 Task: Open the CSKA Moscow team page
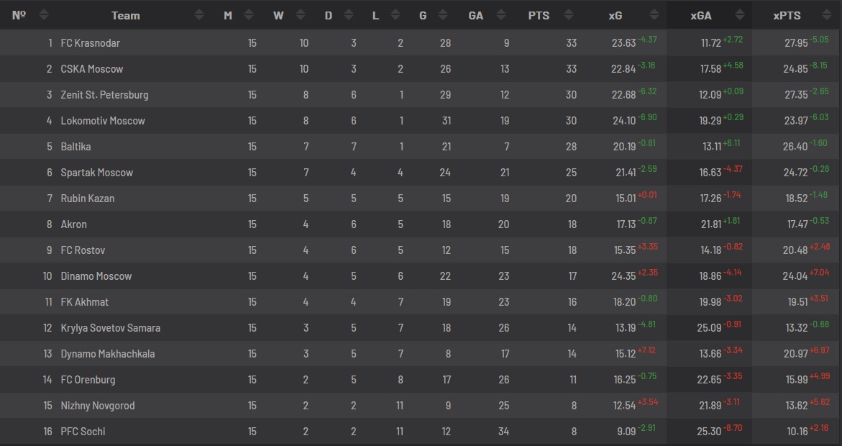91,69
